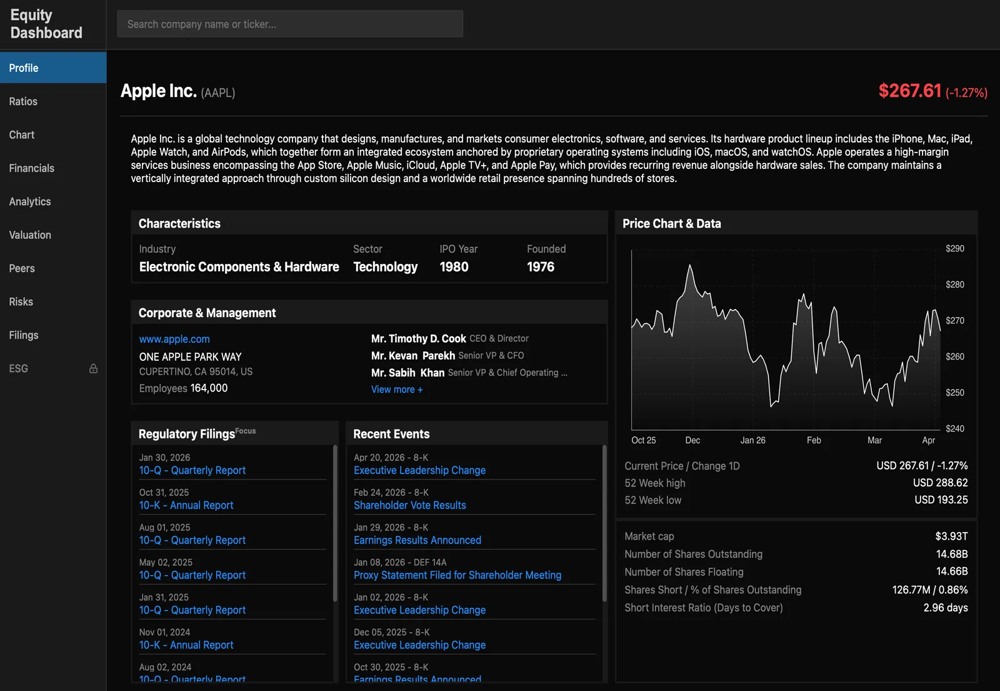Click the ONE APPLE PARK WAY address
This screenshot has width=1000, height=691.
click(x=190, y=357)
